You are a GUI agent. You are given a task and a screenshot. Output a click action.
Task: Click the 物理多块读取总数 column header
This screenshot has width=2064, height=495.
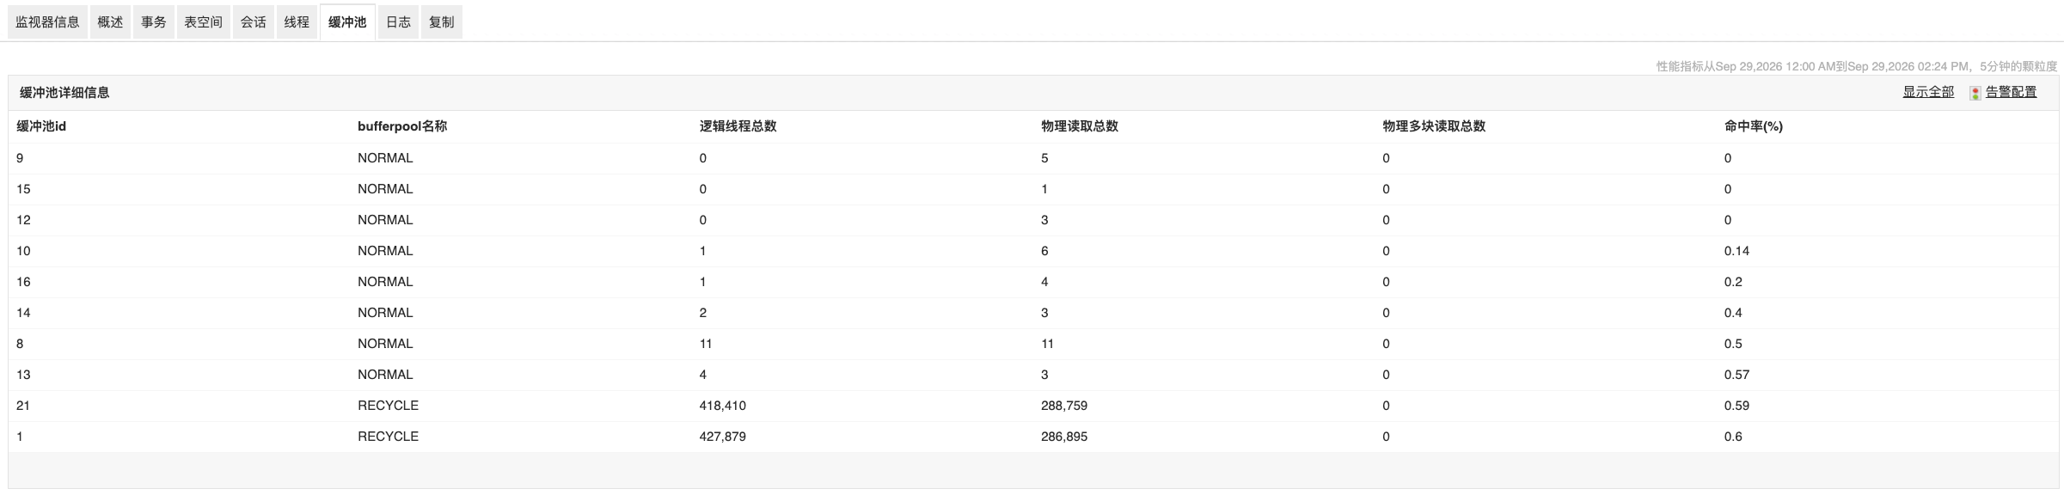coord(1434,126)
